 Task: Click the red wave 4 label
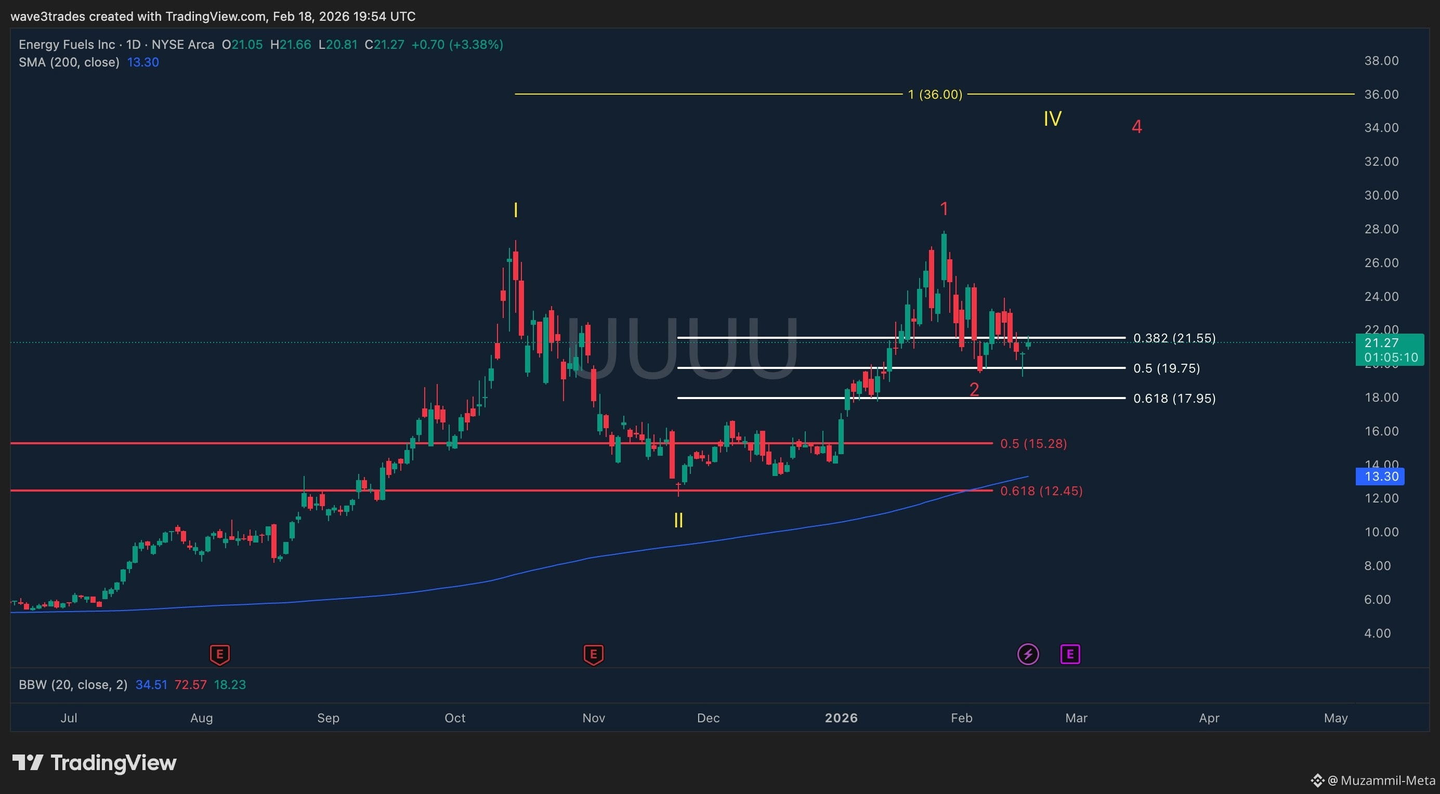coord(1136,127)
